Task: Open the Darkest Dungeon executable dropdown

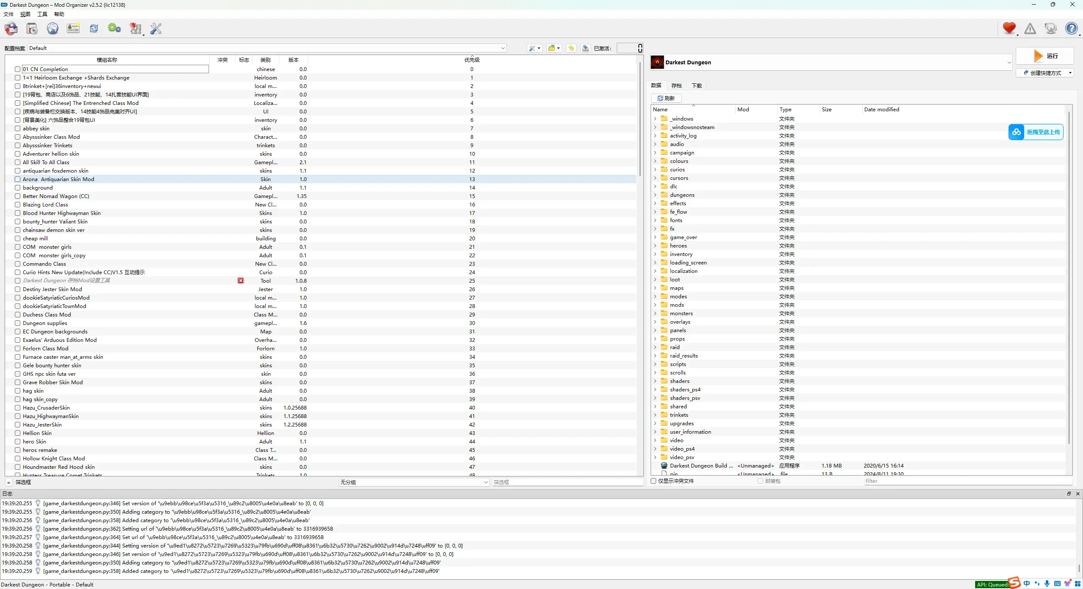Action: click(831, 62)
